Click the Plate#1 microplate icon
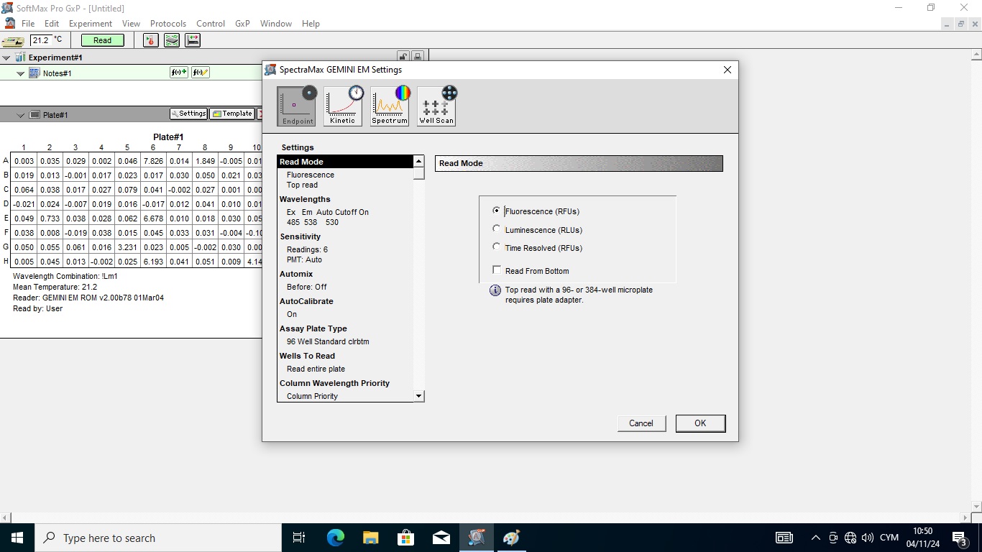Viewport: 982px width, 552px height. tap(34, 115)
